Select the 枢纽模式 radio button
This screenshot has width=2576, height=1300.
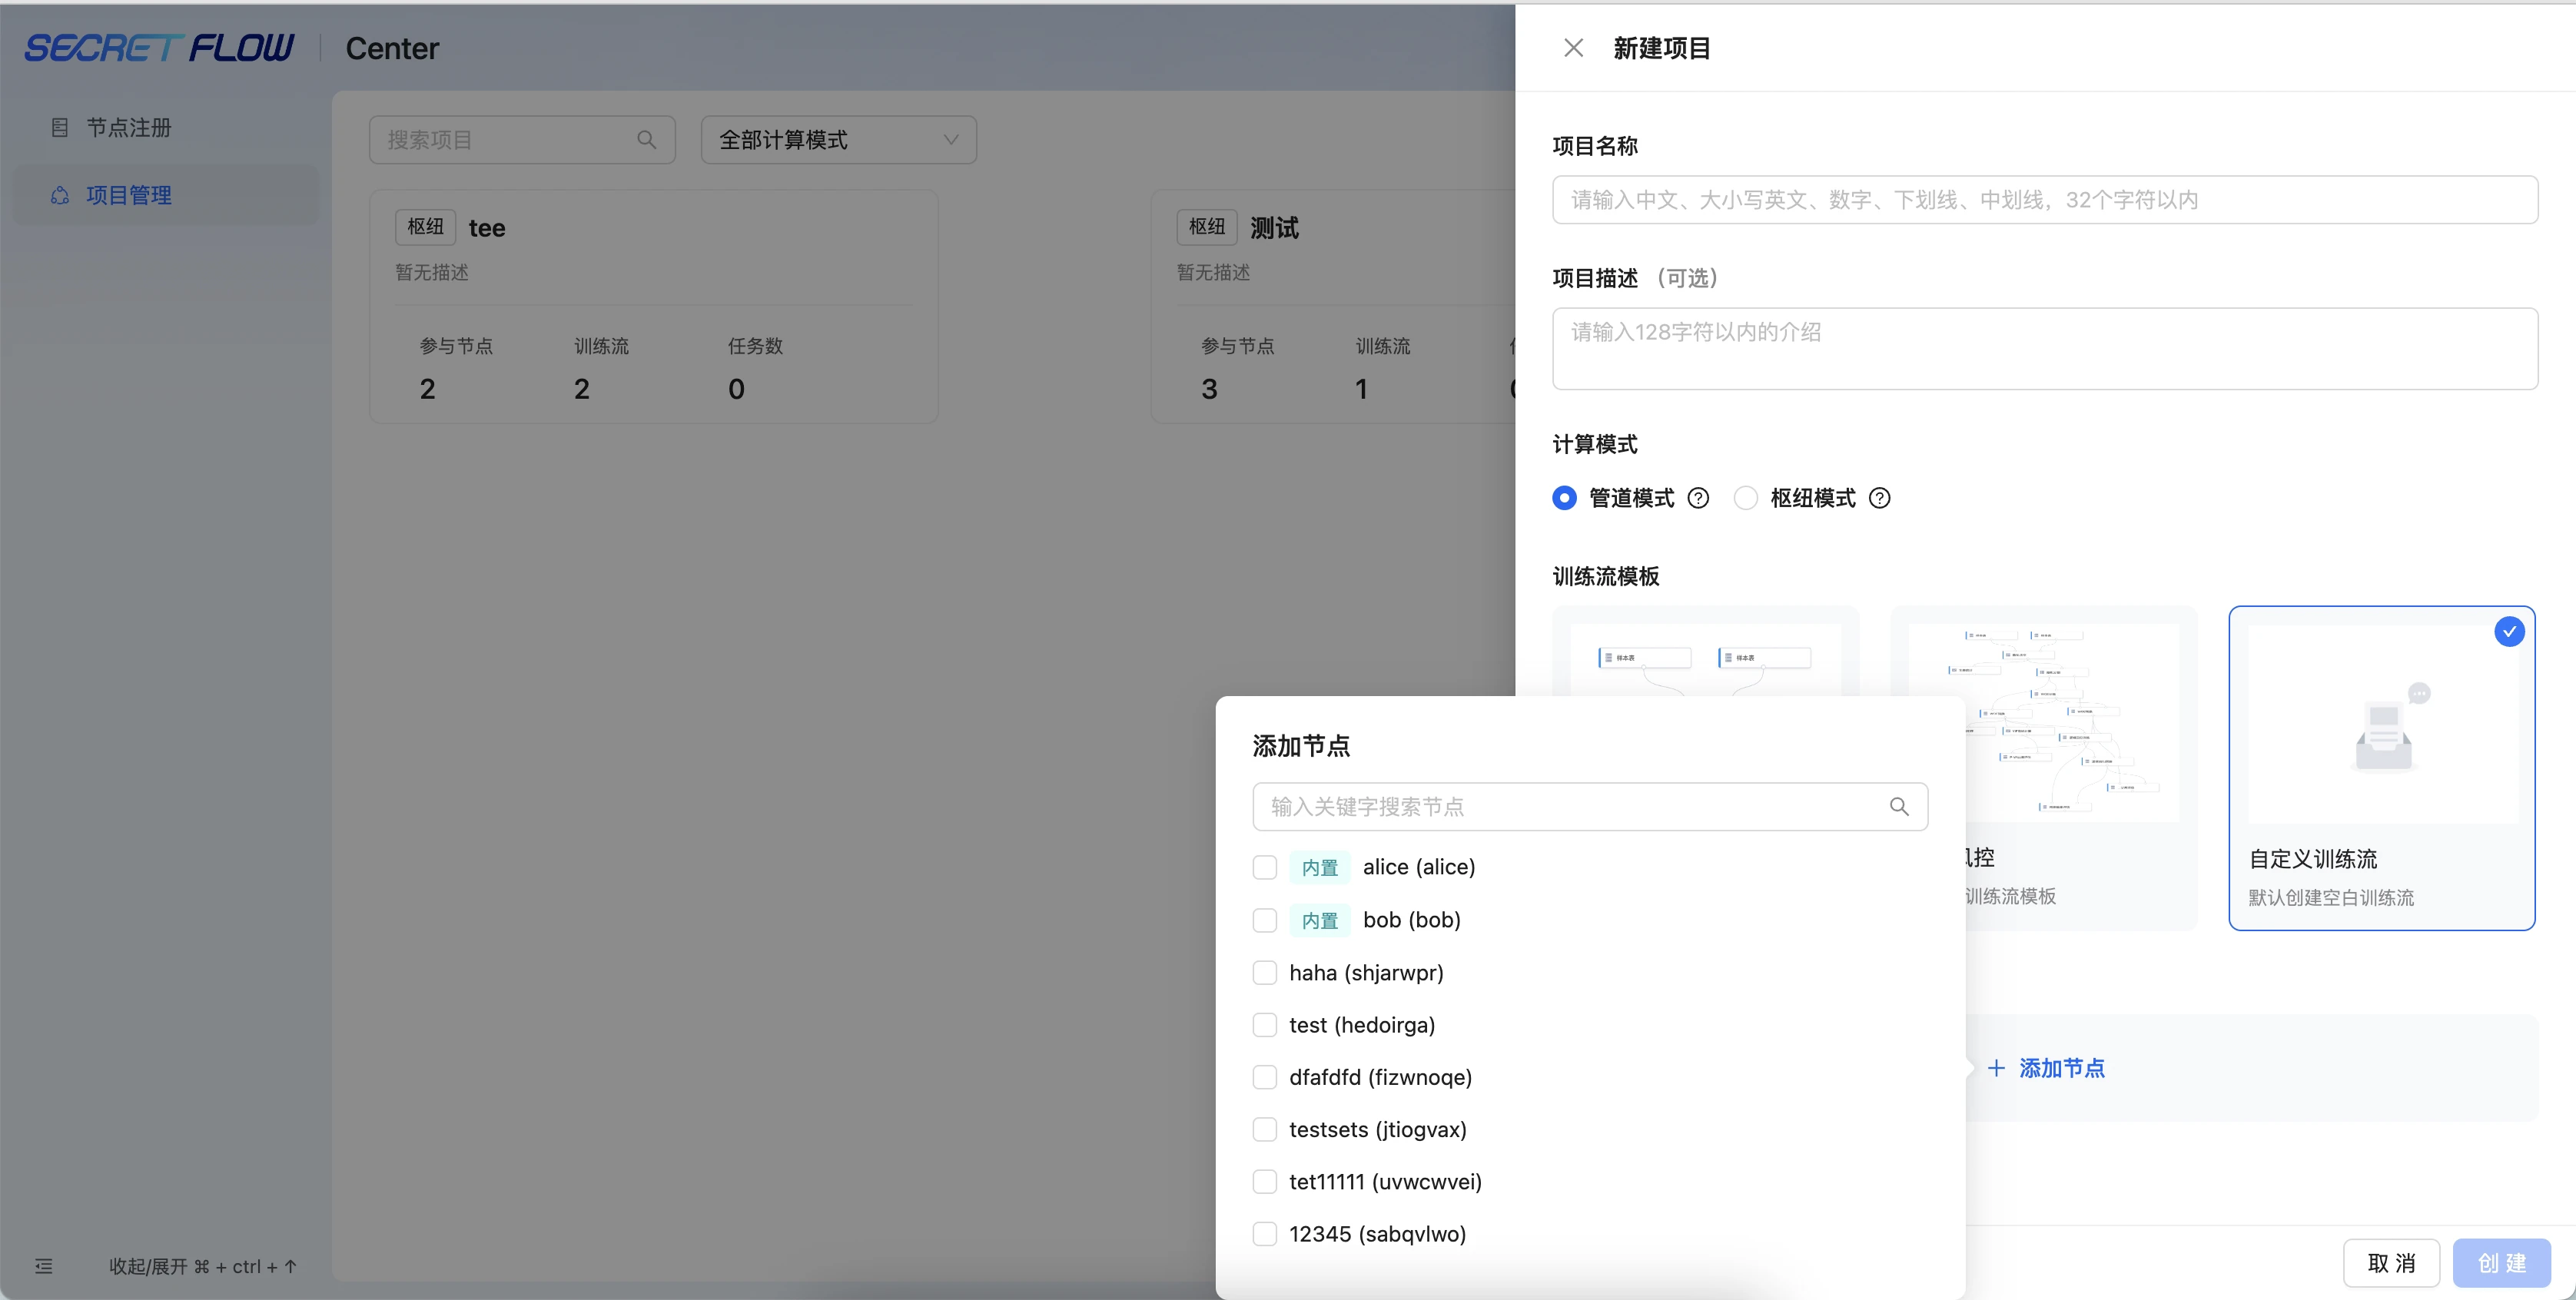tap(1746, 498)
